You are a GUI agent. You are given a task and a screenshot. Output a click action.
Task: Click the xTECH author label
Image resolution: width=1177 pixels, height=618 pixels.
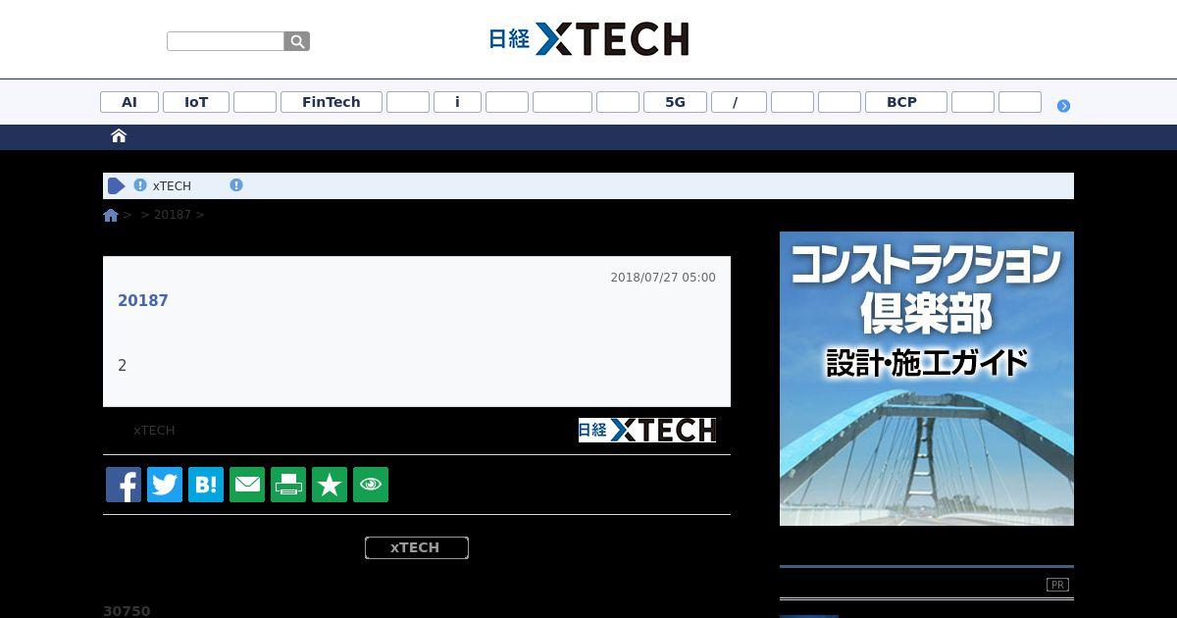[x=154, y=431]
